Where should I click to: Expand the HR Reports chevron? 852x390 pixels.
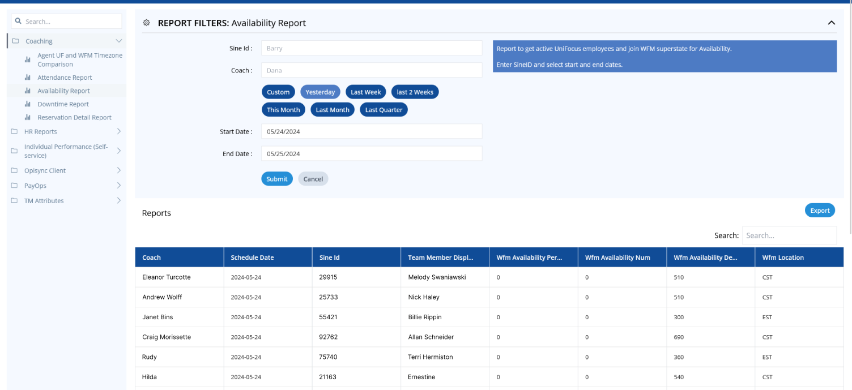[118, 131]
